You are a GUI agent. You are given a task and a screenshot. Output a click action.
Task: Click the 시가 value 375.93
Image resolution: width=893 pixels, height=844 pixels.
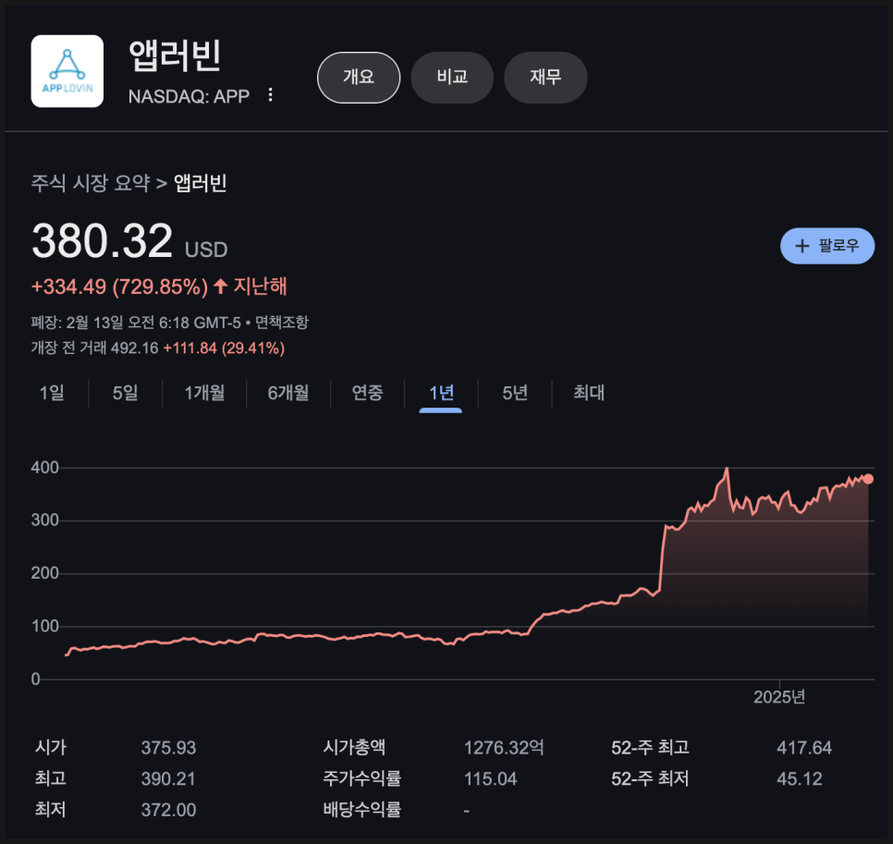[x=168, y=747]
